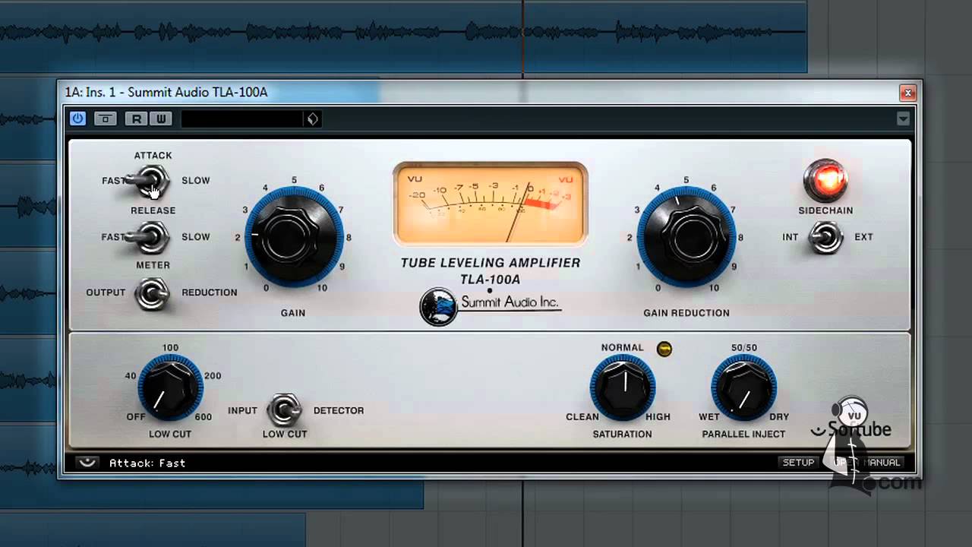Click the Summit Audio Inc. logo

point(491,305)
